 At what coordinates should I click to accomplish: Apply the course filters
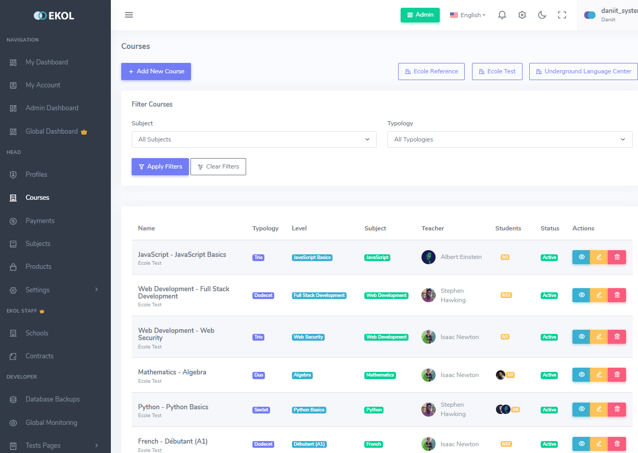160,166
